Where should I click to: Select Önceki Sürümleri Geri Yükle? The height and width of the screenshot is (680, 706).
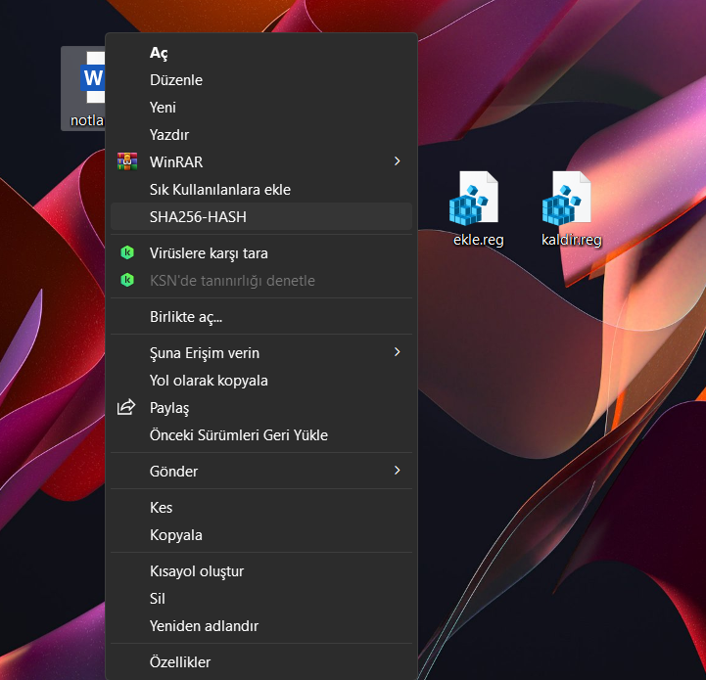238,435
